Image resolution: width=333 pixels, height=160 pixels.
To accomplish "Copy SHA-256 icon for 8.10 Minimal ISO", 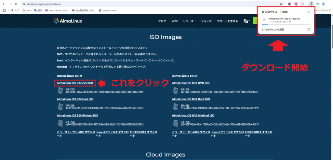I will tap(175, 123).
